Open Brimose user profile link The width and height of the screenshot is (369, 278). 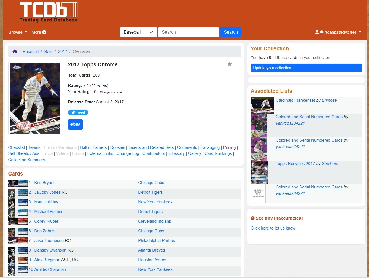point(329,100)
